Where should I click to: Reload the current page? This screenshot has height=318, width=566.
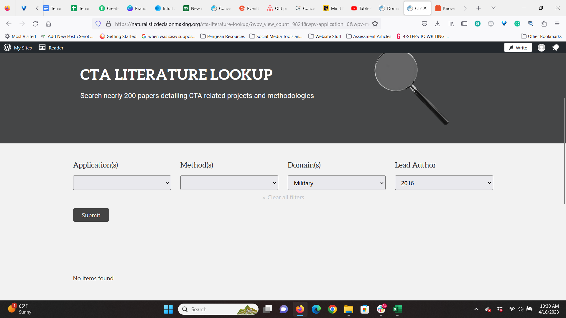[x=35, y=24]
